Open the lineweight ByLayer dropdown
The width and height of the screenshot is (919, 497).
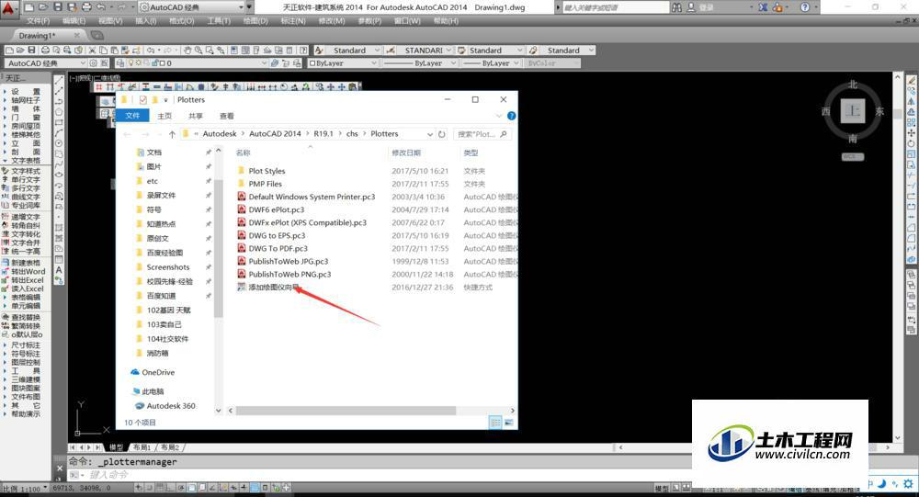[x=518, y=63]
